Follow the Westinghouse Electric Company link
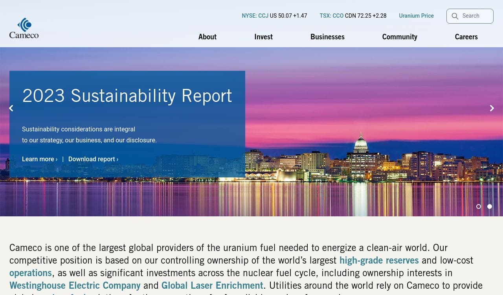Viewport: 503px width, 295px height. pyautogui.click(x=75, y=286)
